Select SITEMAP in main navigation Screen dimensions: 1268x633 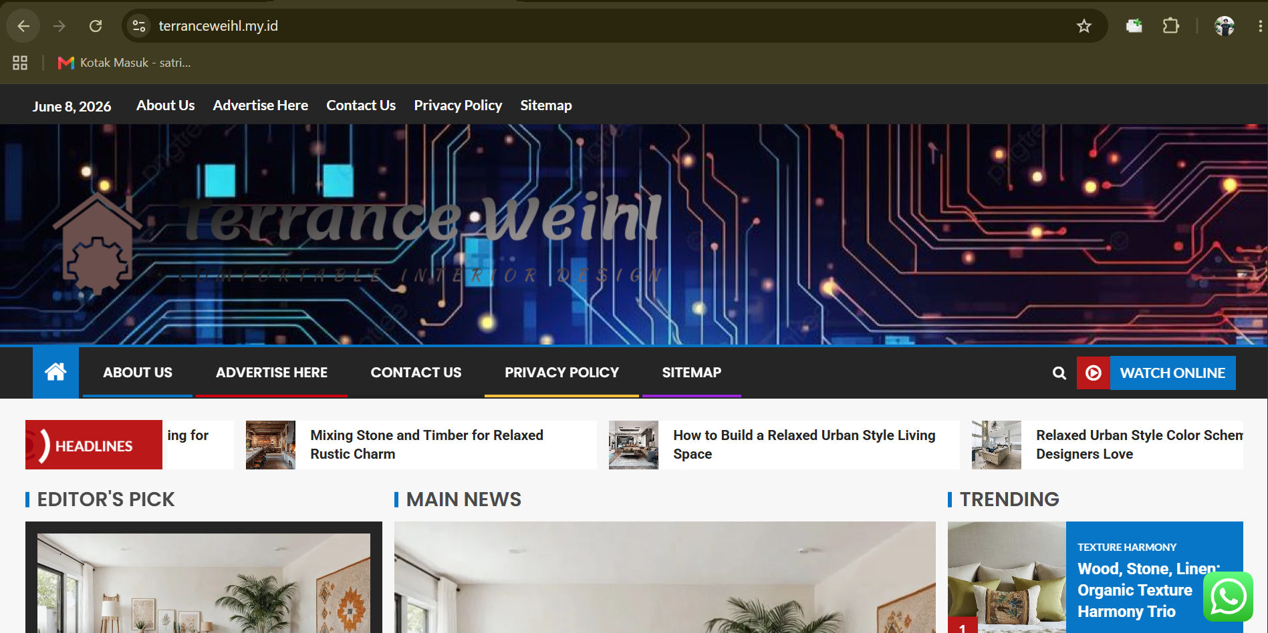tap(692, 373)
